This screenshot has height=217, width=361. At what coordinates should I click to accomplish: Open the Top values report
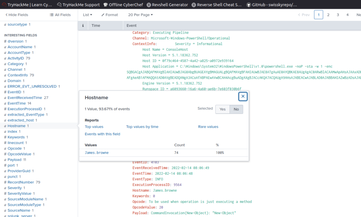(x=94, y=127)
